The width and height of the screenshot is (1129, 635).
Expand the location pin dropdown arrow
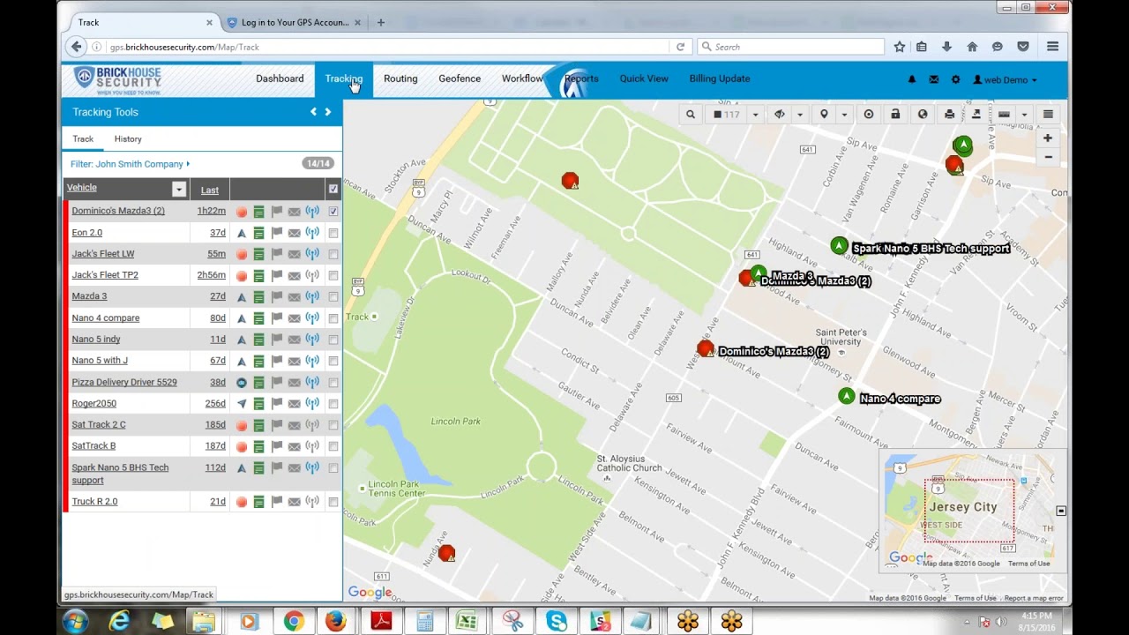point(844,115)
